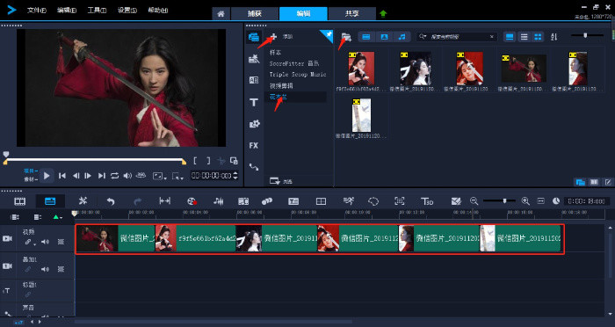Screen dimensions: 615x327
Task: Sort library clips with sort icon
Action: (x=553, y=37)
